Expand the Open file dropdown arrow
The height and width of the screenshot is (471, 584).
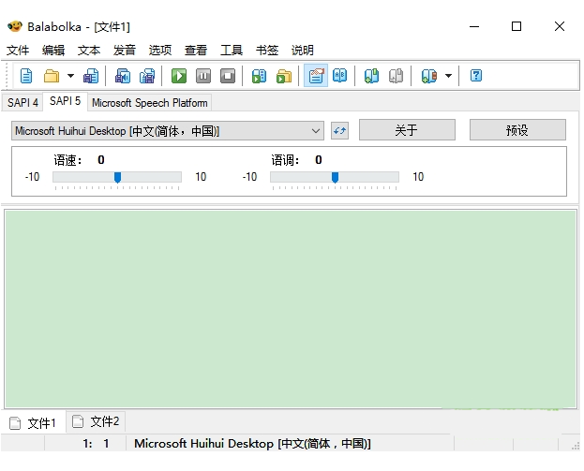[70, 76]
